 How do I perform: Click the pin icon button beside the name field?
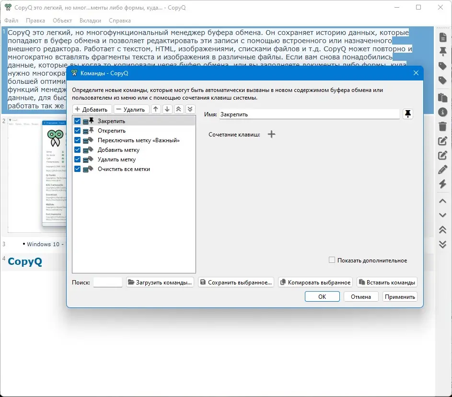(408, 114)
